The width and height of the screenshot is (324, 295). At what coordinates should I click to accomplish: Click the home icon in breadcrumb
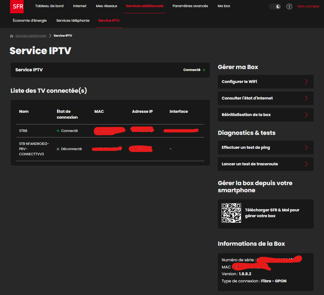[x=12, y=36]
